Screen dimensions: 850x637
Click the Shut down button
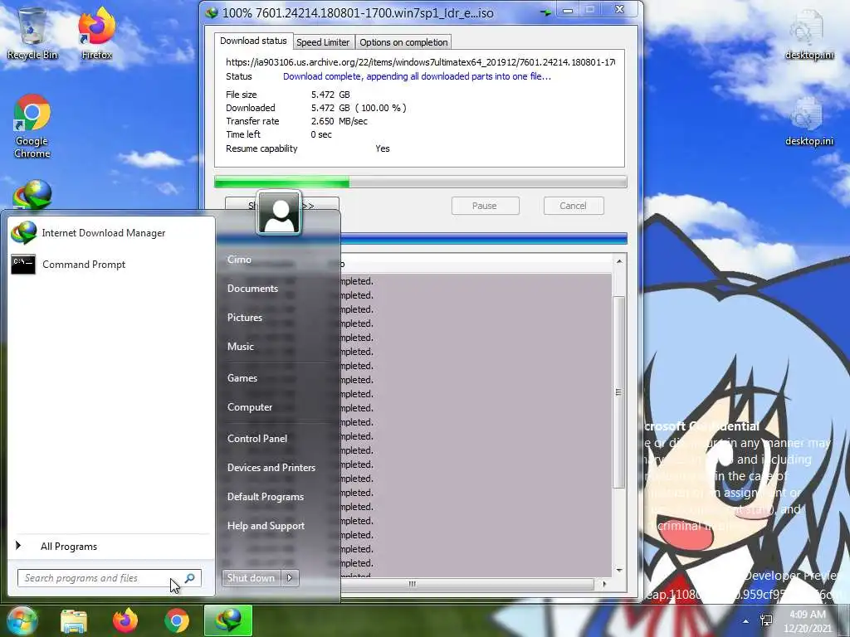point(252,578)
